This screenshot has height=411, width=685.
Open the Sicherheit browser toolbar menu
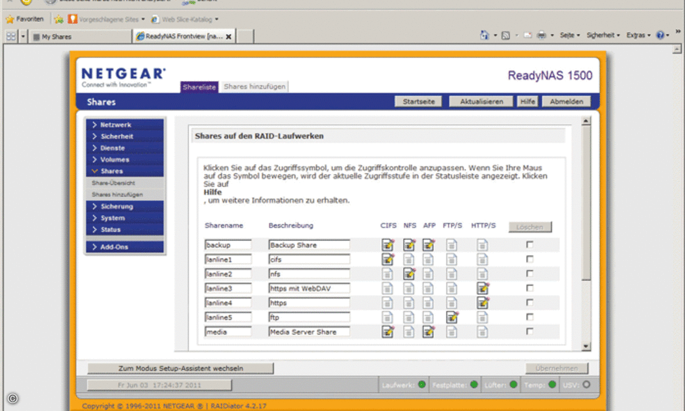click(x=603, y=35)
